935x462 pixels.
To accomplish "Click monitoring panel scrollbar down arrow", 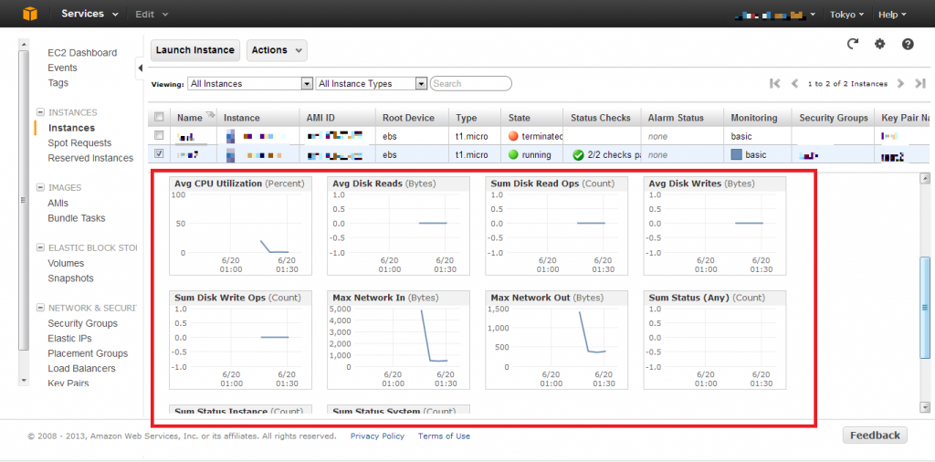I will pyautogui.click(x=925, y=407).
